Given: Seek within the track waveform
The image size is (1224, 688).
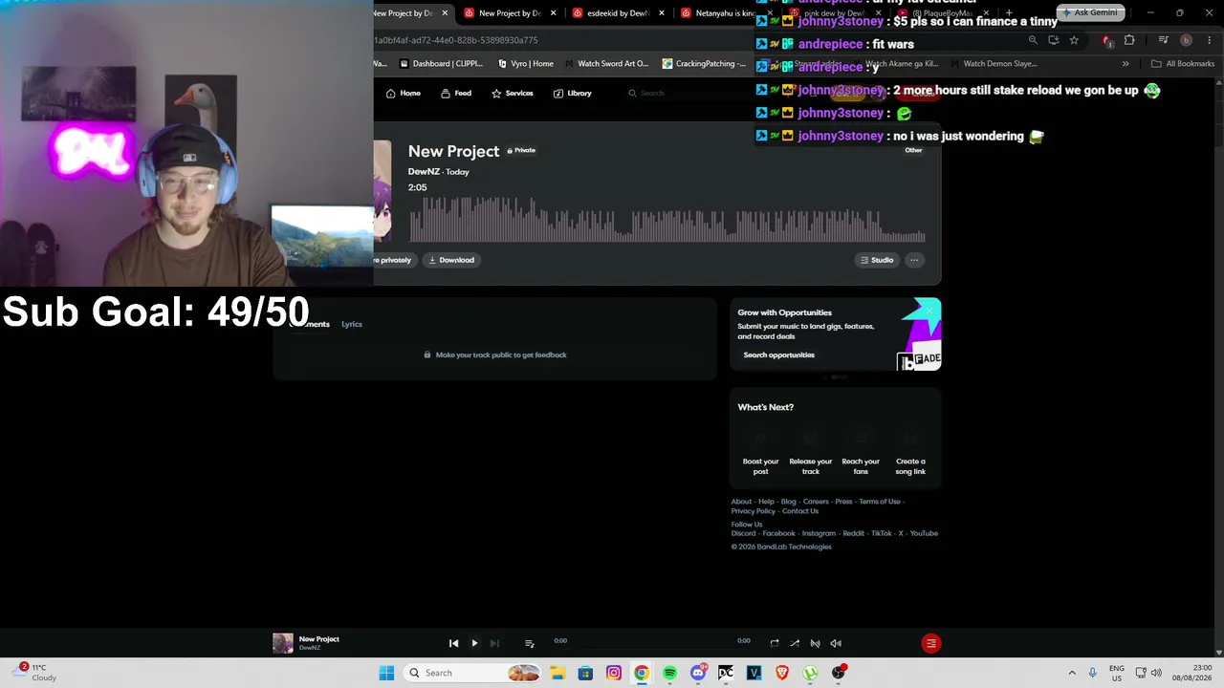Looking at the screenshot, I should (x=667, y=220).
